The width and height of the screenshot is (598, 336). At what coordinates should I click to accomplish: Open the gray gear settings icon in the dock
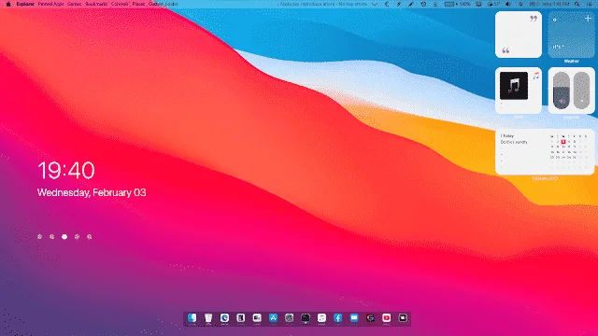289,317
